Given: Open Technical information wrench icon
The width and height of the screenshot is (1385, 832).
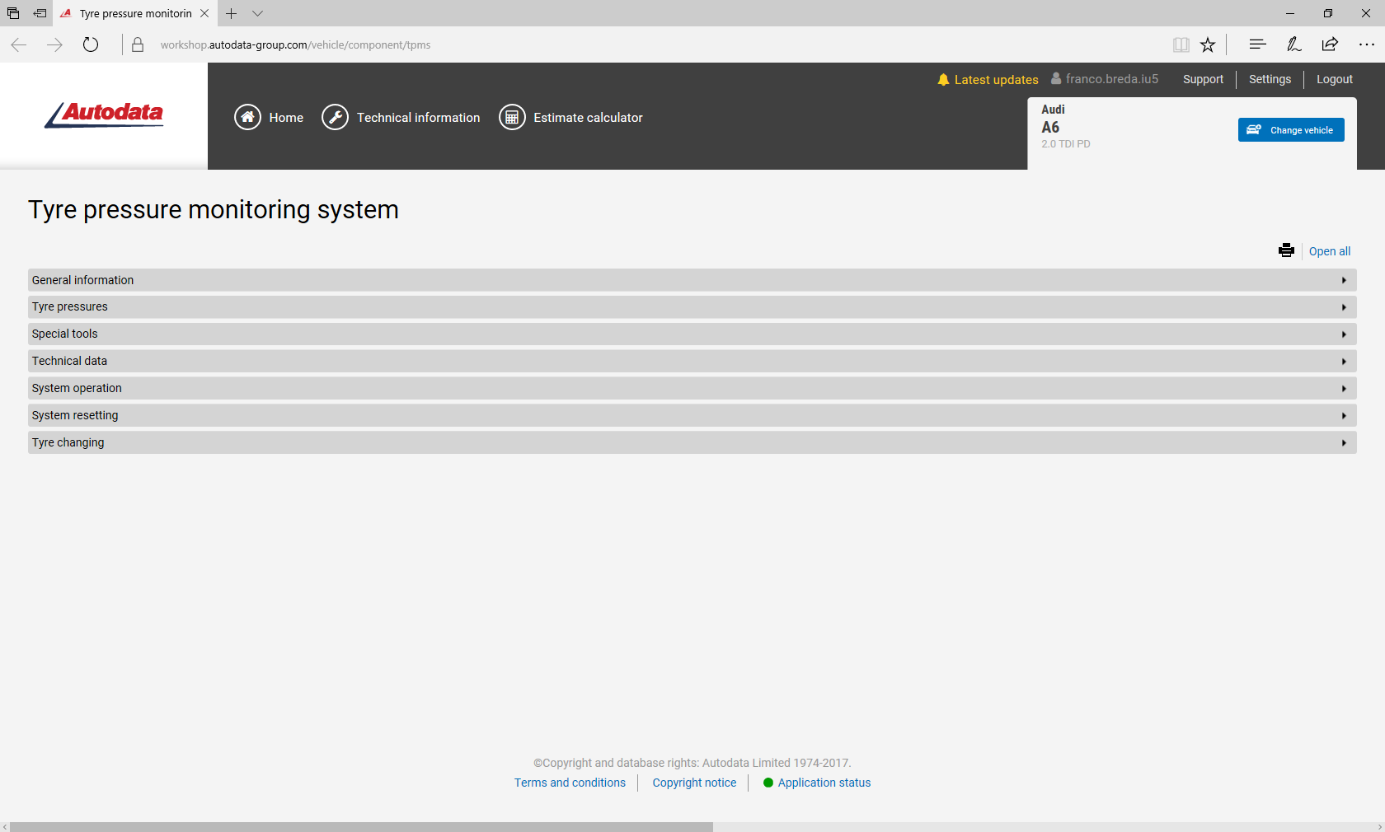Looking at the screenshot, I should [x=335, y=118].
